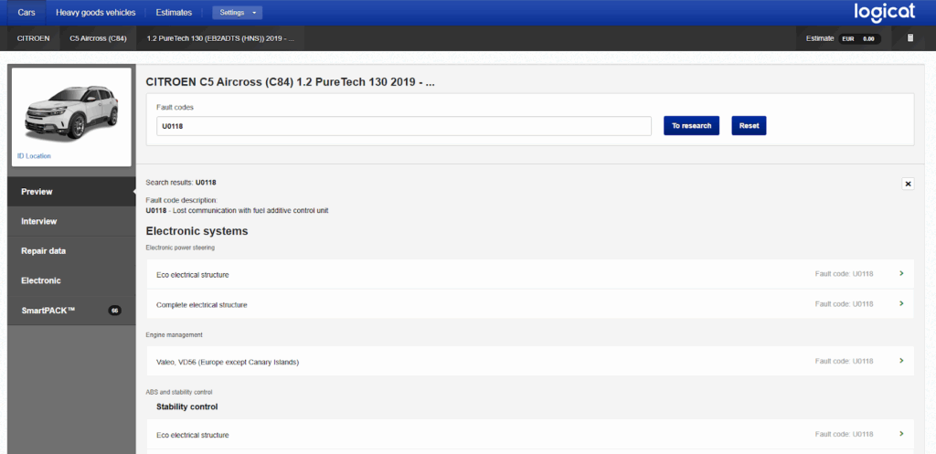Expand Valeo VD56 engine management arrow
The width and height of the screenshot is (936, 454).
coord(901,361)
